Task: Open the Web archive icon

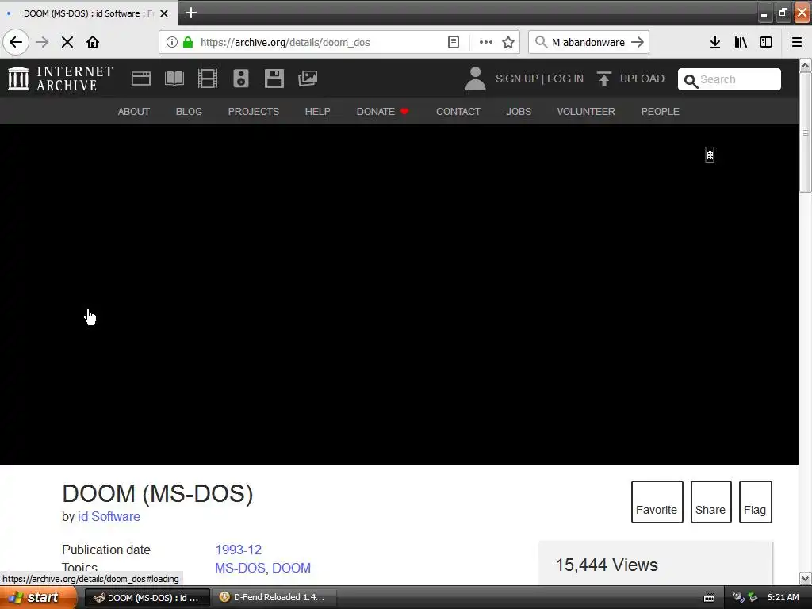Action: click(141, 79)
